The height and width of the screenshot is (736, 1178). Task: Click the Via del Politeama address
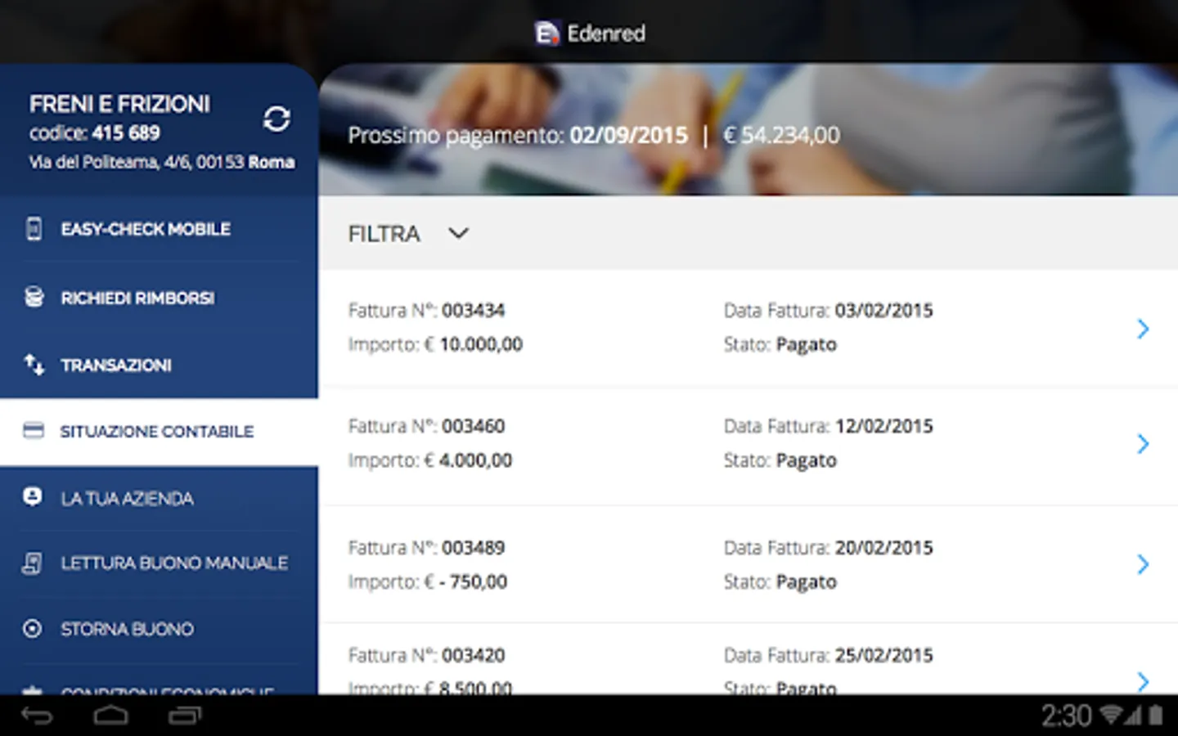tap(162, 162)
